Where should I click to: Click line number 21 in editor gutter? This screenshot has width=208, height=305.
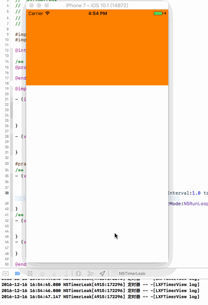click(x=7, y=99)
